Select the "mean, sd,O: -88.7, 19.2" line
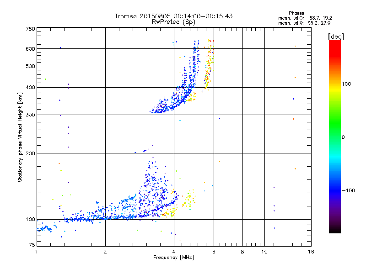Image resolution: width=366 pixels, height=274 pixels. point(305,18)
